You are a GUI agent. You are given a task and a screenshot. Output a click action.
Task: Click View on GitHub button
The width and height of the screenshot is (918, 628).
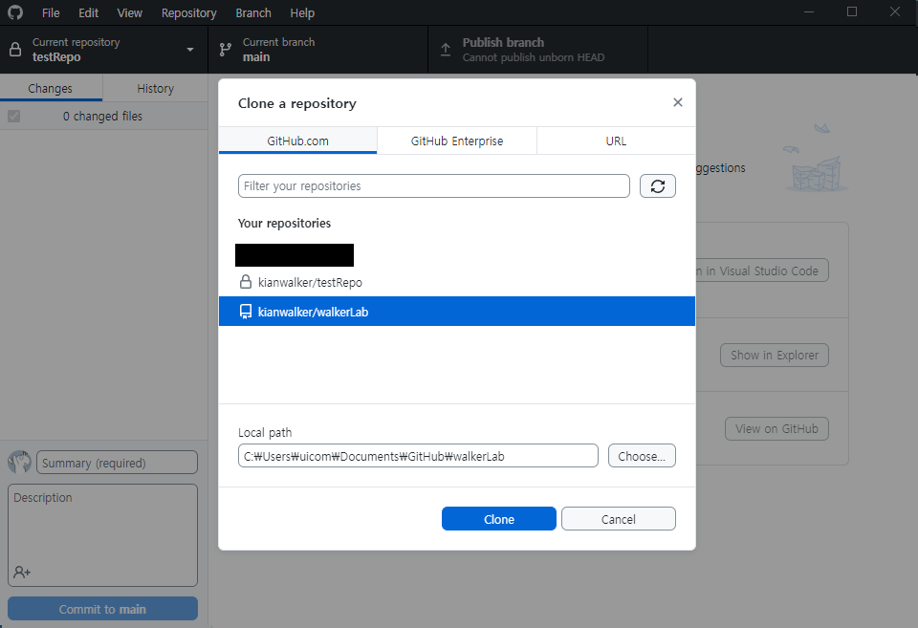[x=776, y=428]
